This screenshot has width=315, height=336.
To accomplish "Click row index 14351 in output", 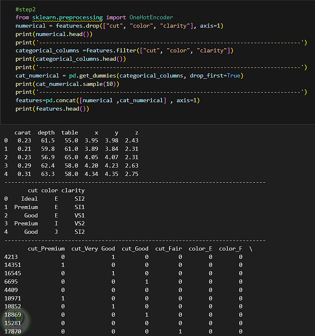I will pos(13,265).
